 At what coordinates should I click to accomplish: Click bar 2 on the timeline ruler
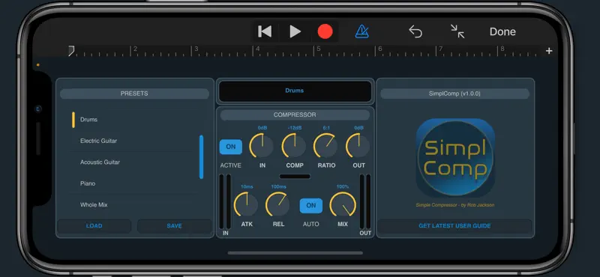click(x=133, y=50)
